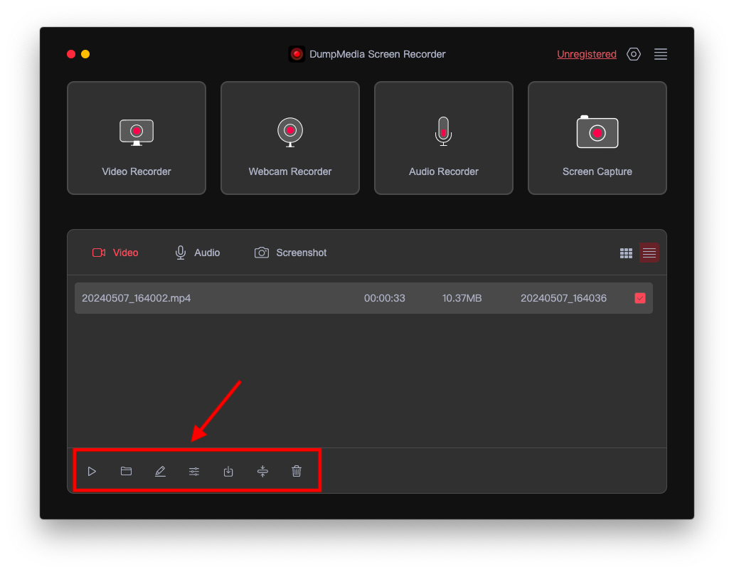Open the sliders adjustment tool icon
The width and height of the screenshot is (734, 572).
194,472
